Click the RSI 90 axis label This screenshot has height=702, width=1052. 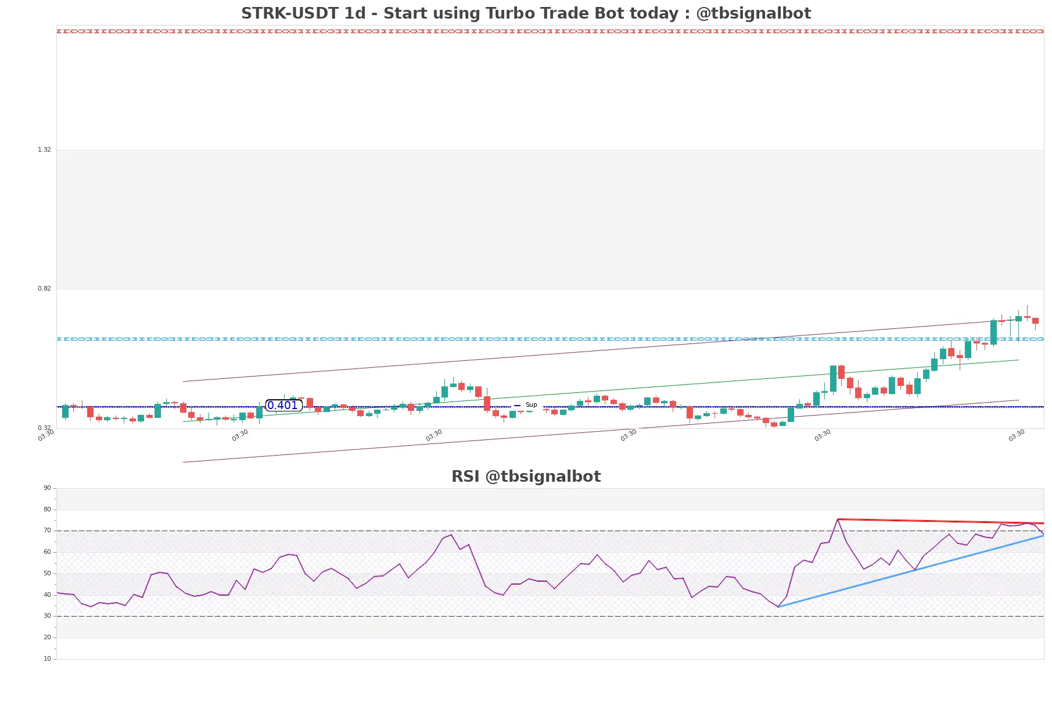click(x=47, y=488)
